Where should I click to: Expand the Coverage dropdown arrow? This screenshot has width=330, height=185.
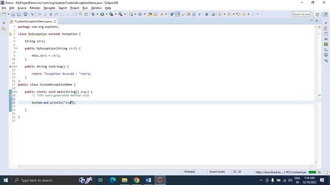[x=115, y=14]
